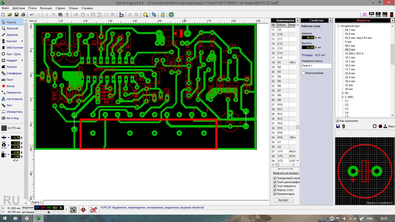The height and width of the screenshot is (222, 395).
Task: Delete selected macro with trash icon
Action: point(343,126)
